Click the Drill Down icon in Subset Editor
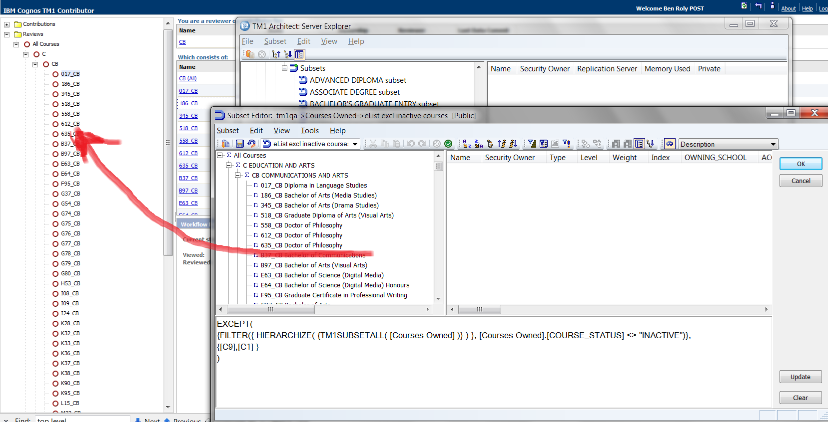Viewport: 828px width, 422px height. (586, 144)
